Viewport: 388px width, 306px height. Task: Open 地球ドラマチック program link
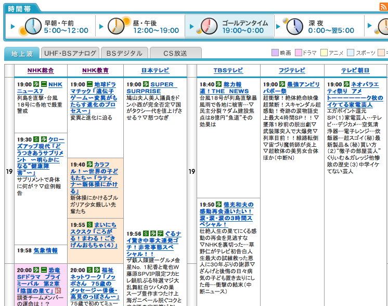[x=94, y=98]
